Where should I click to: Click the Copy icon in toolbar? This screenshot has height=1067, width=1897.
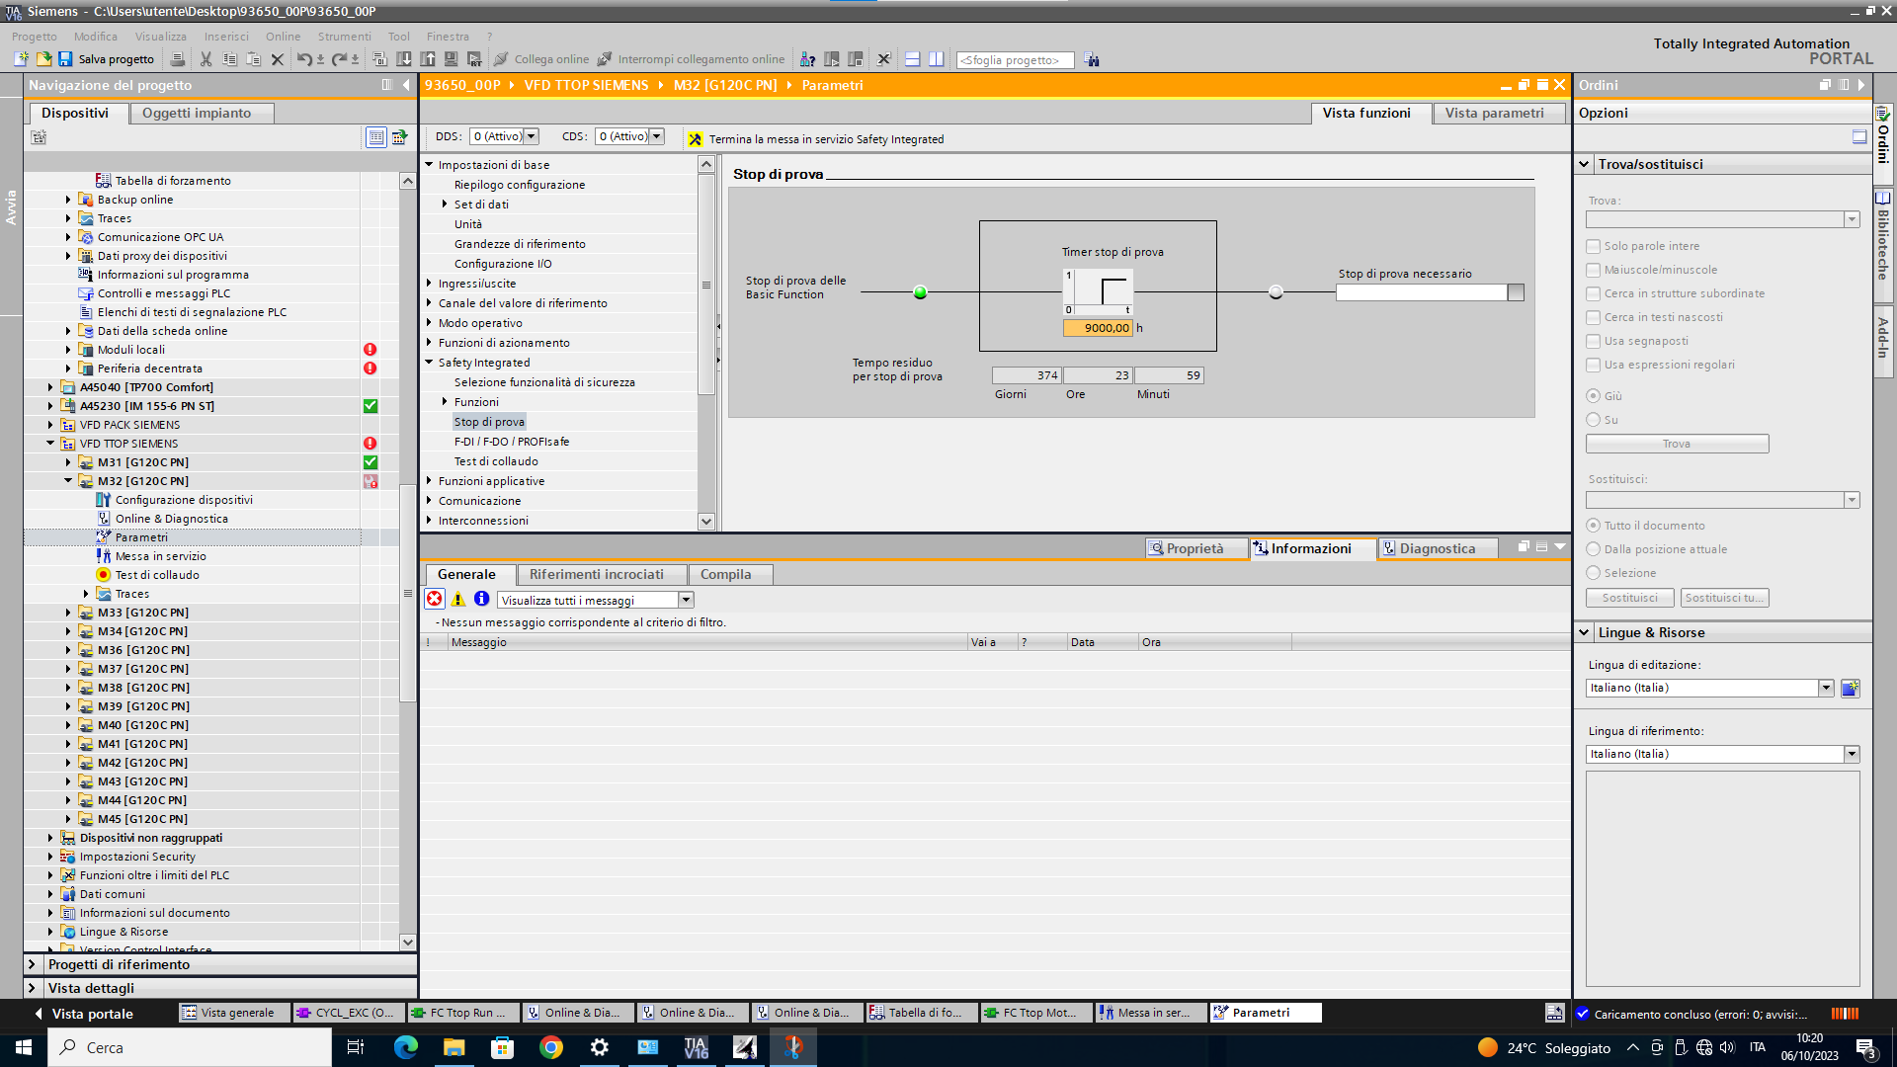point(229,59)
